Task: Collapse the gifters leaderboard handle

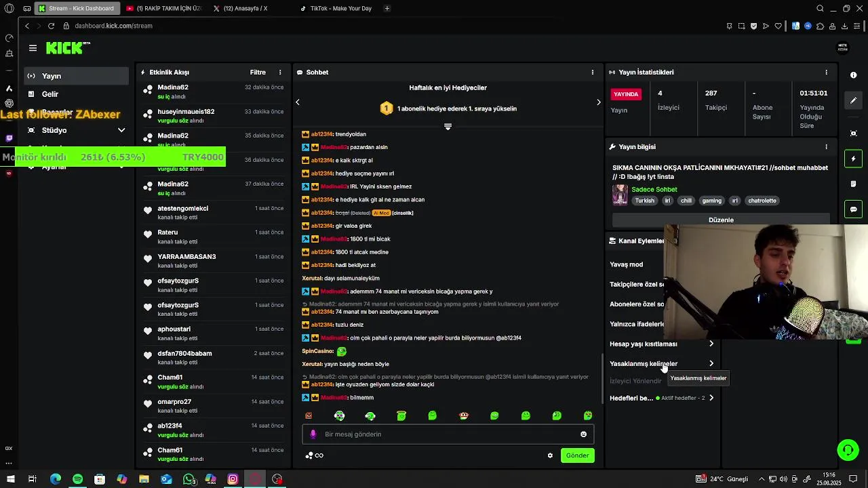Action: [x=448, y=127]
